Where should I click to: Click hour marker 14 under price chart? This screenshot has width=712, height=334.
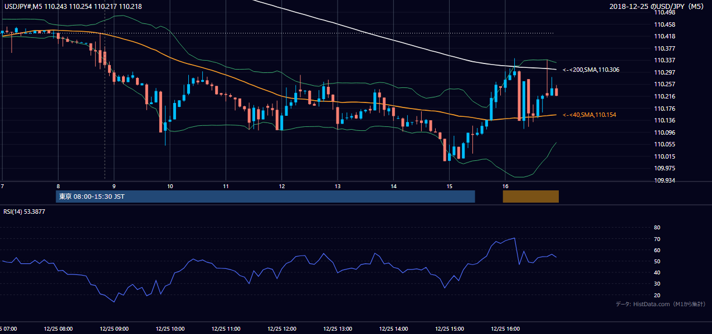tap(393, 186)
